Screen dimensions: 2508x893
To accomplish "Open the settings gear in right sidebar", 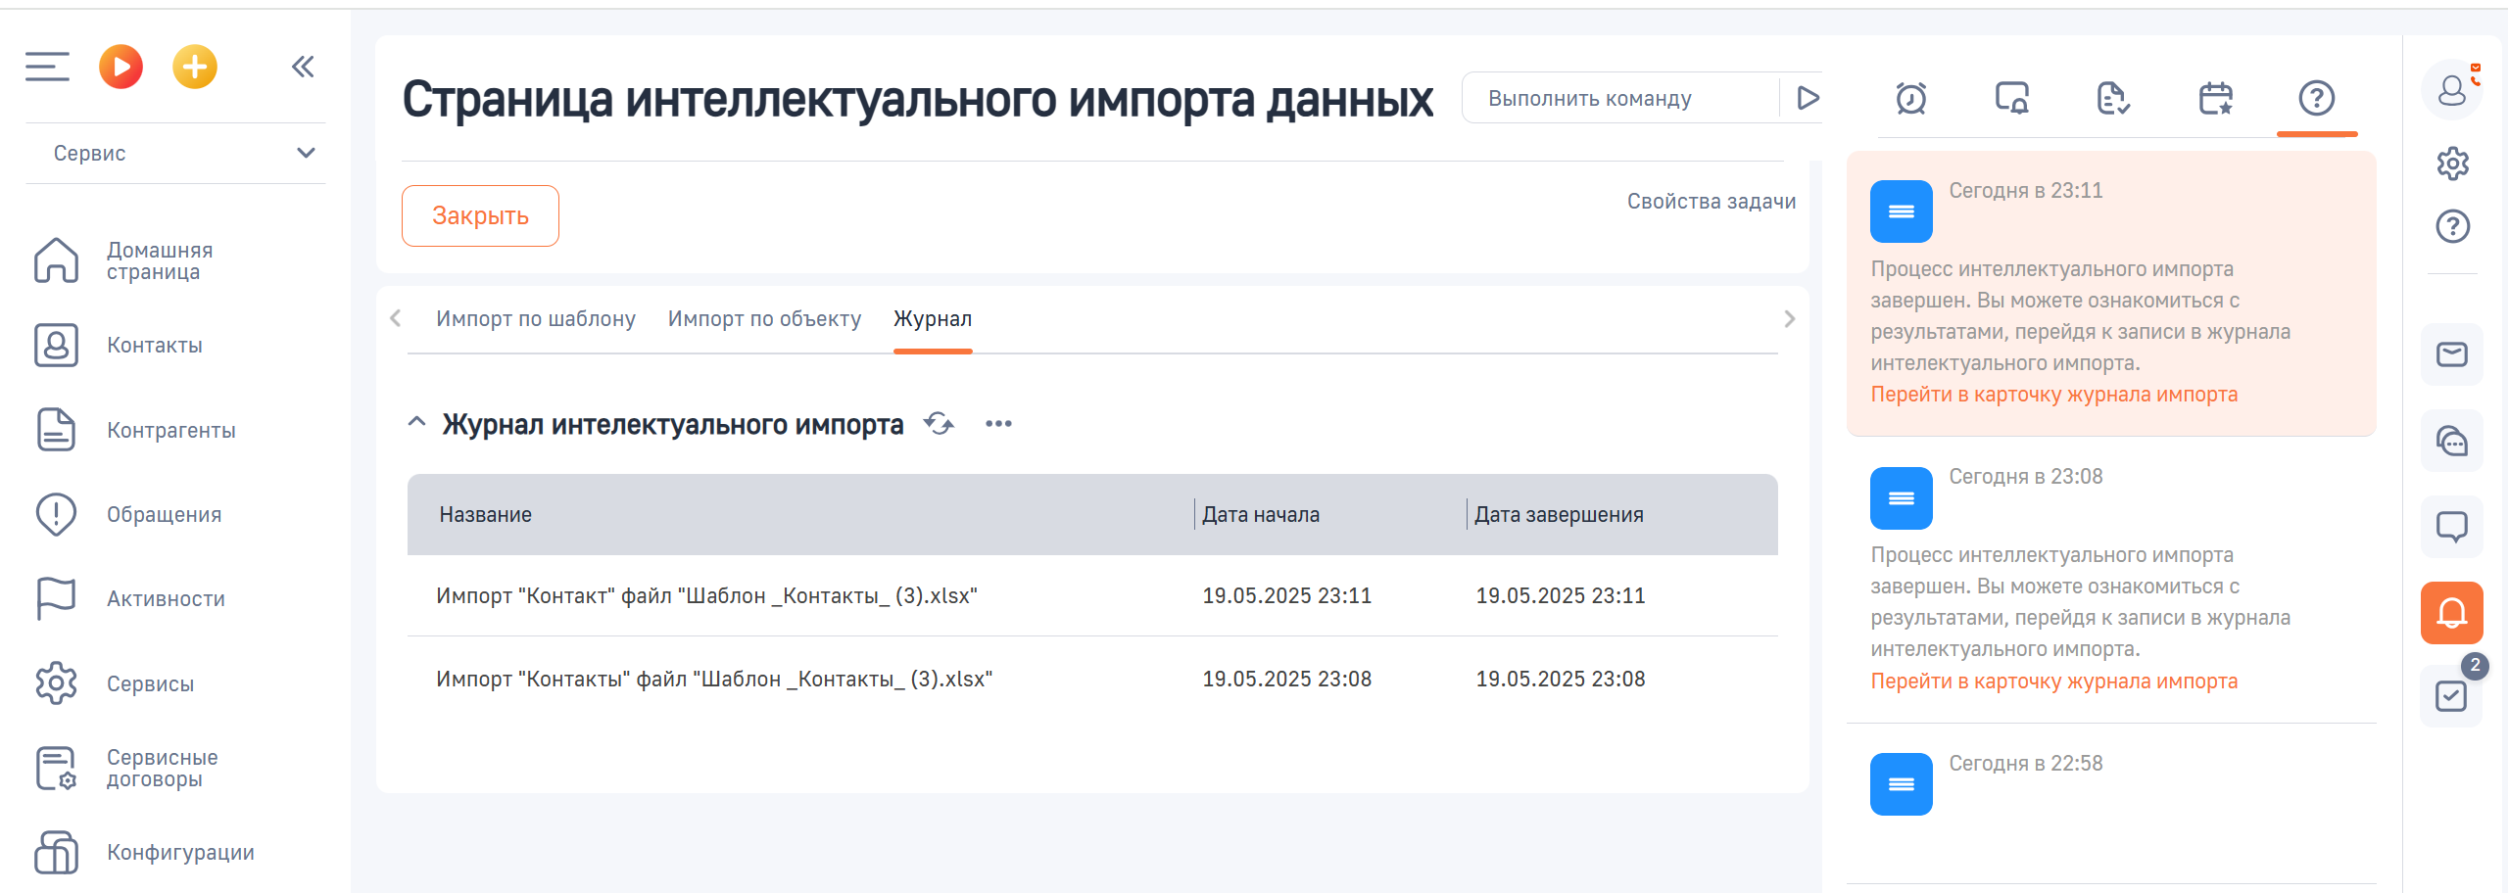I will [x=2452, y=164].
